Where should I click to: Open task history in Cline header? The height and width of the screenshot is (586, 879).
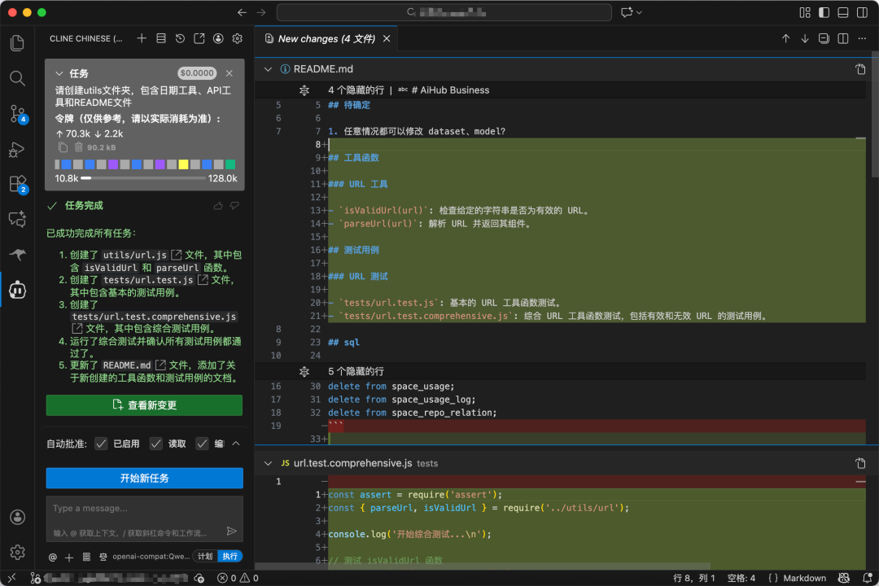pos(180,38)
